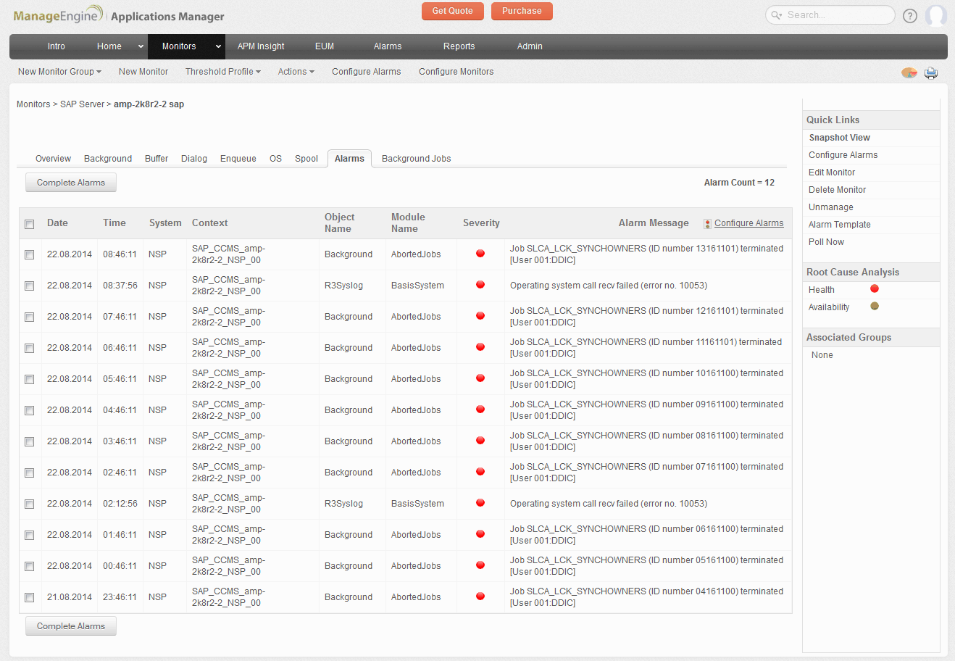Select the checkbox for the 08:46:11 alarm
The image size is (955, 661).
click(30, 254)
